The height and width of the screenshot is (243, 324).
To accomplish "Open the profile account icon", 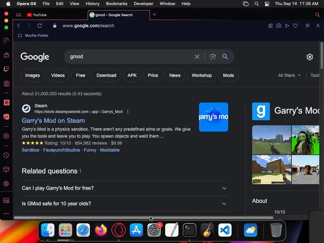I will coord(318,26).
